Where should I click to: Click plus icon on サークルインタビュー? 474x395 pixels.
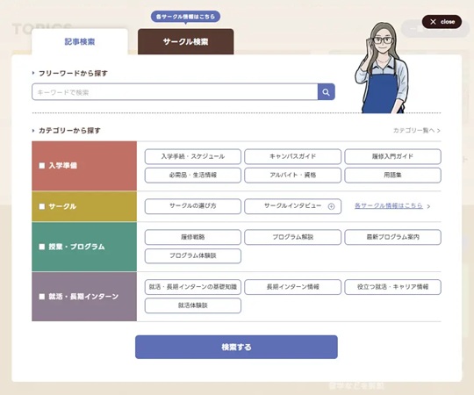331,206
